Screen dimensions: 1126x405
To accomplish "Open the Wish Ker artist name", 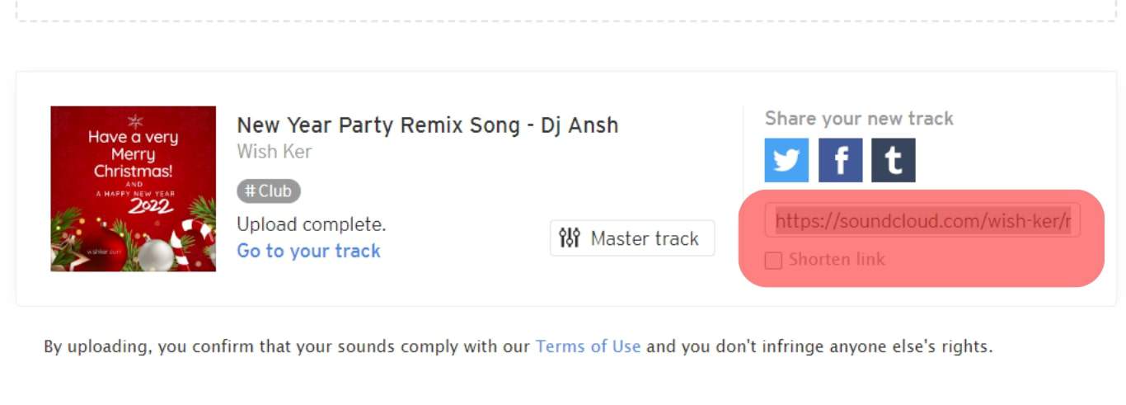I will pos(274,152).
